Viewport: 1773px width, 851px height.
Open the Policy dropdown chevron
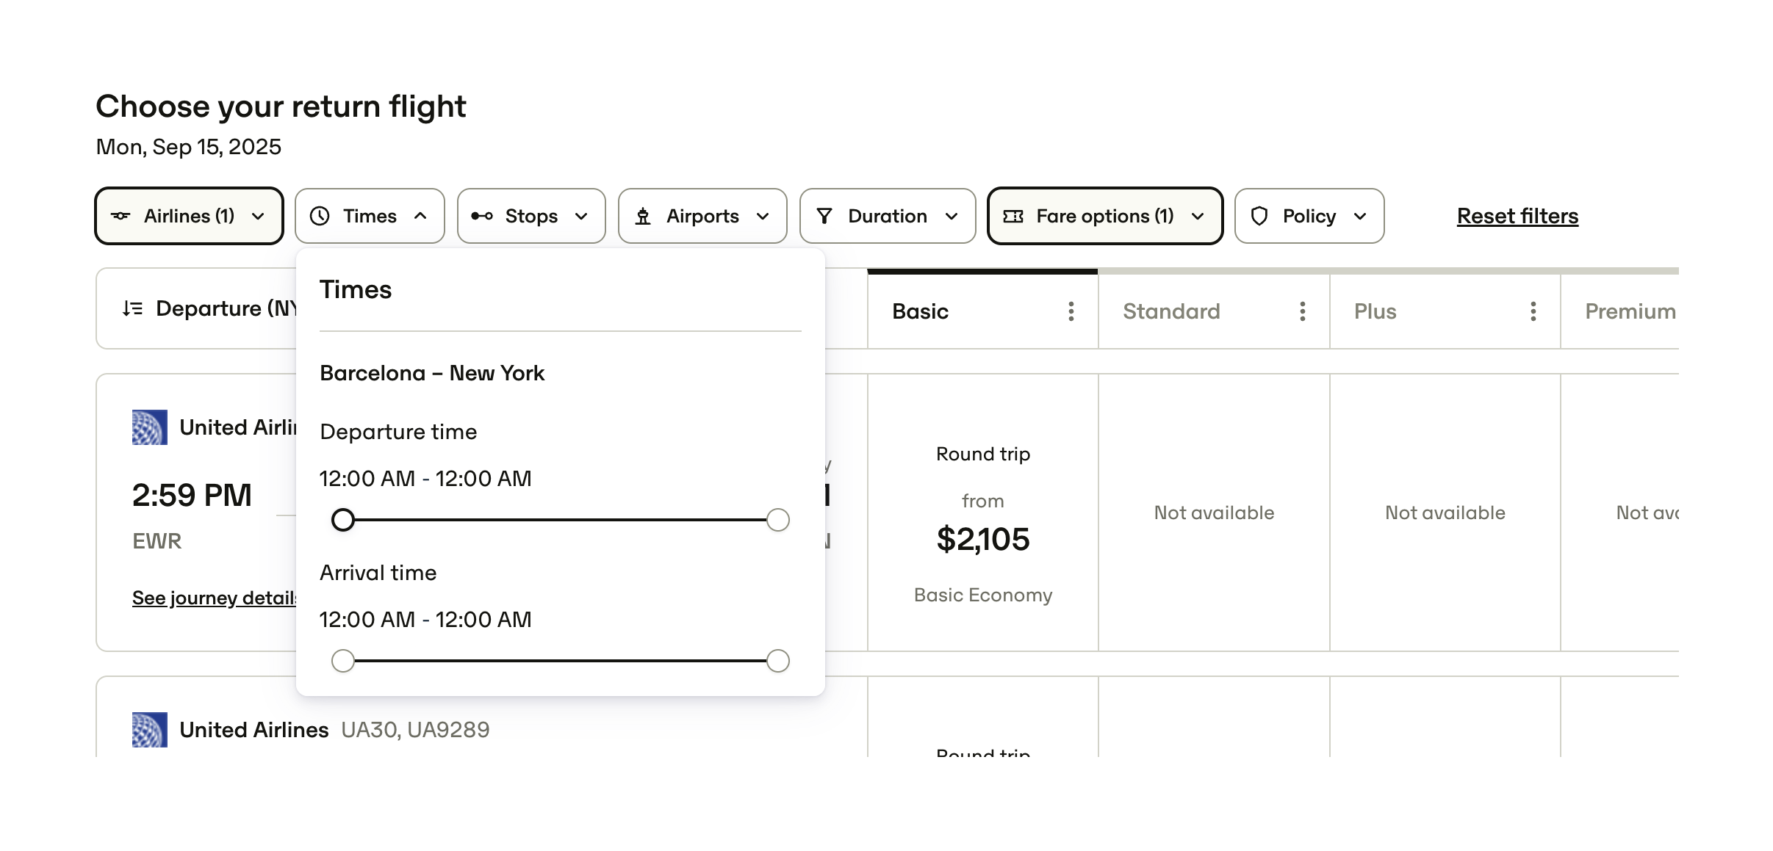click(x=1360, y=216)
